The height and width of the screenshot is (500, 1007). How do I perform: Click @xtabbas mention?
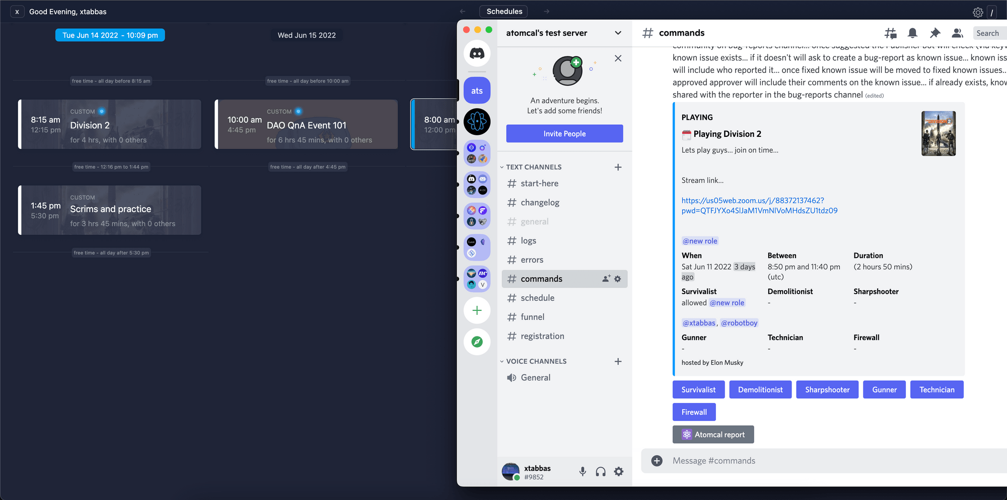[699, 323]
